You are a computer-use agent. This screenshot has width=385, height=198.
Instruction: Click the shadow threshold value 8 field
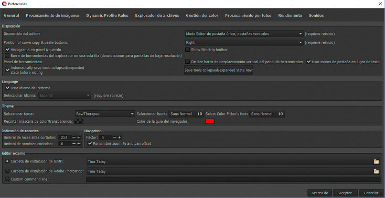click(65, 144)
